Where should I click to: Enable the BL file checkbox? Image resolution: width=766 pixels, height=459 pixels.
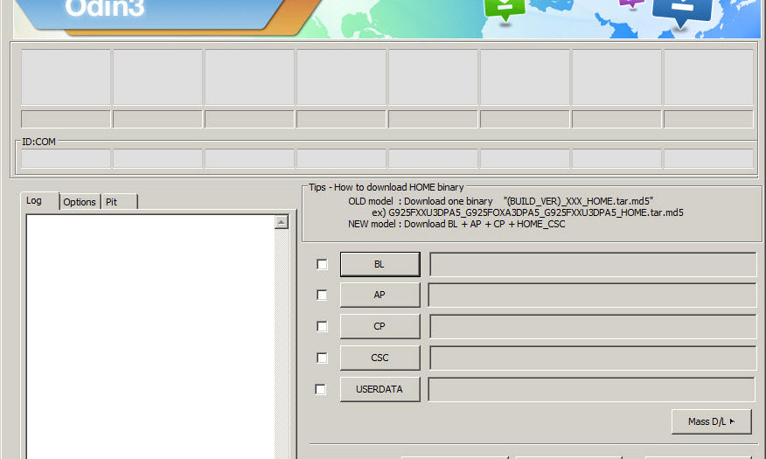[322, 264]
